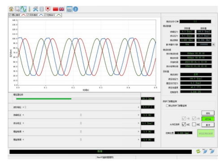The height and width of the screenshot is (166, 224).
Task: Open the database cylinder icon
Action: point(42,9)
